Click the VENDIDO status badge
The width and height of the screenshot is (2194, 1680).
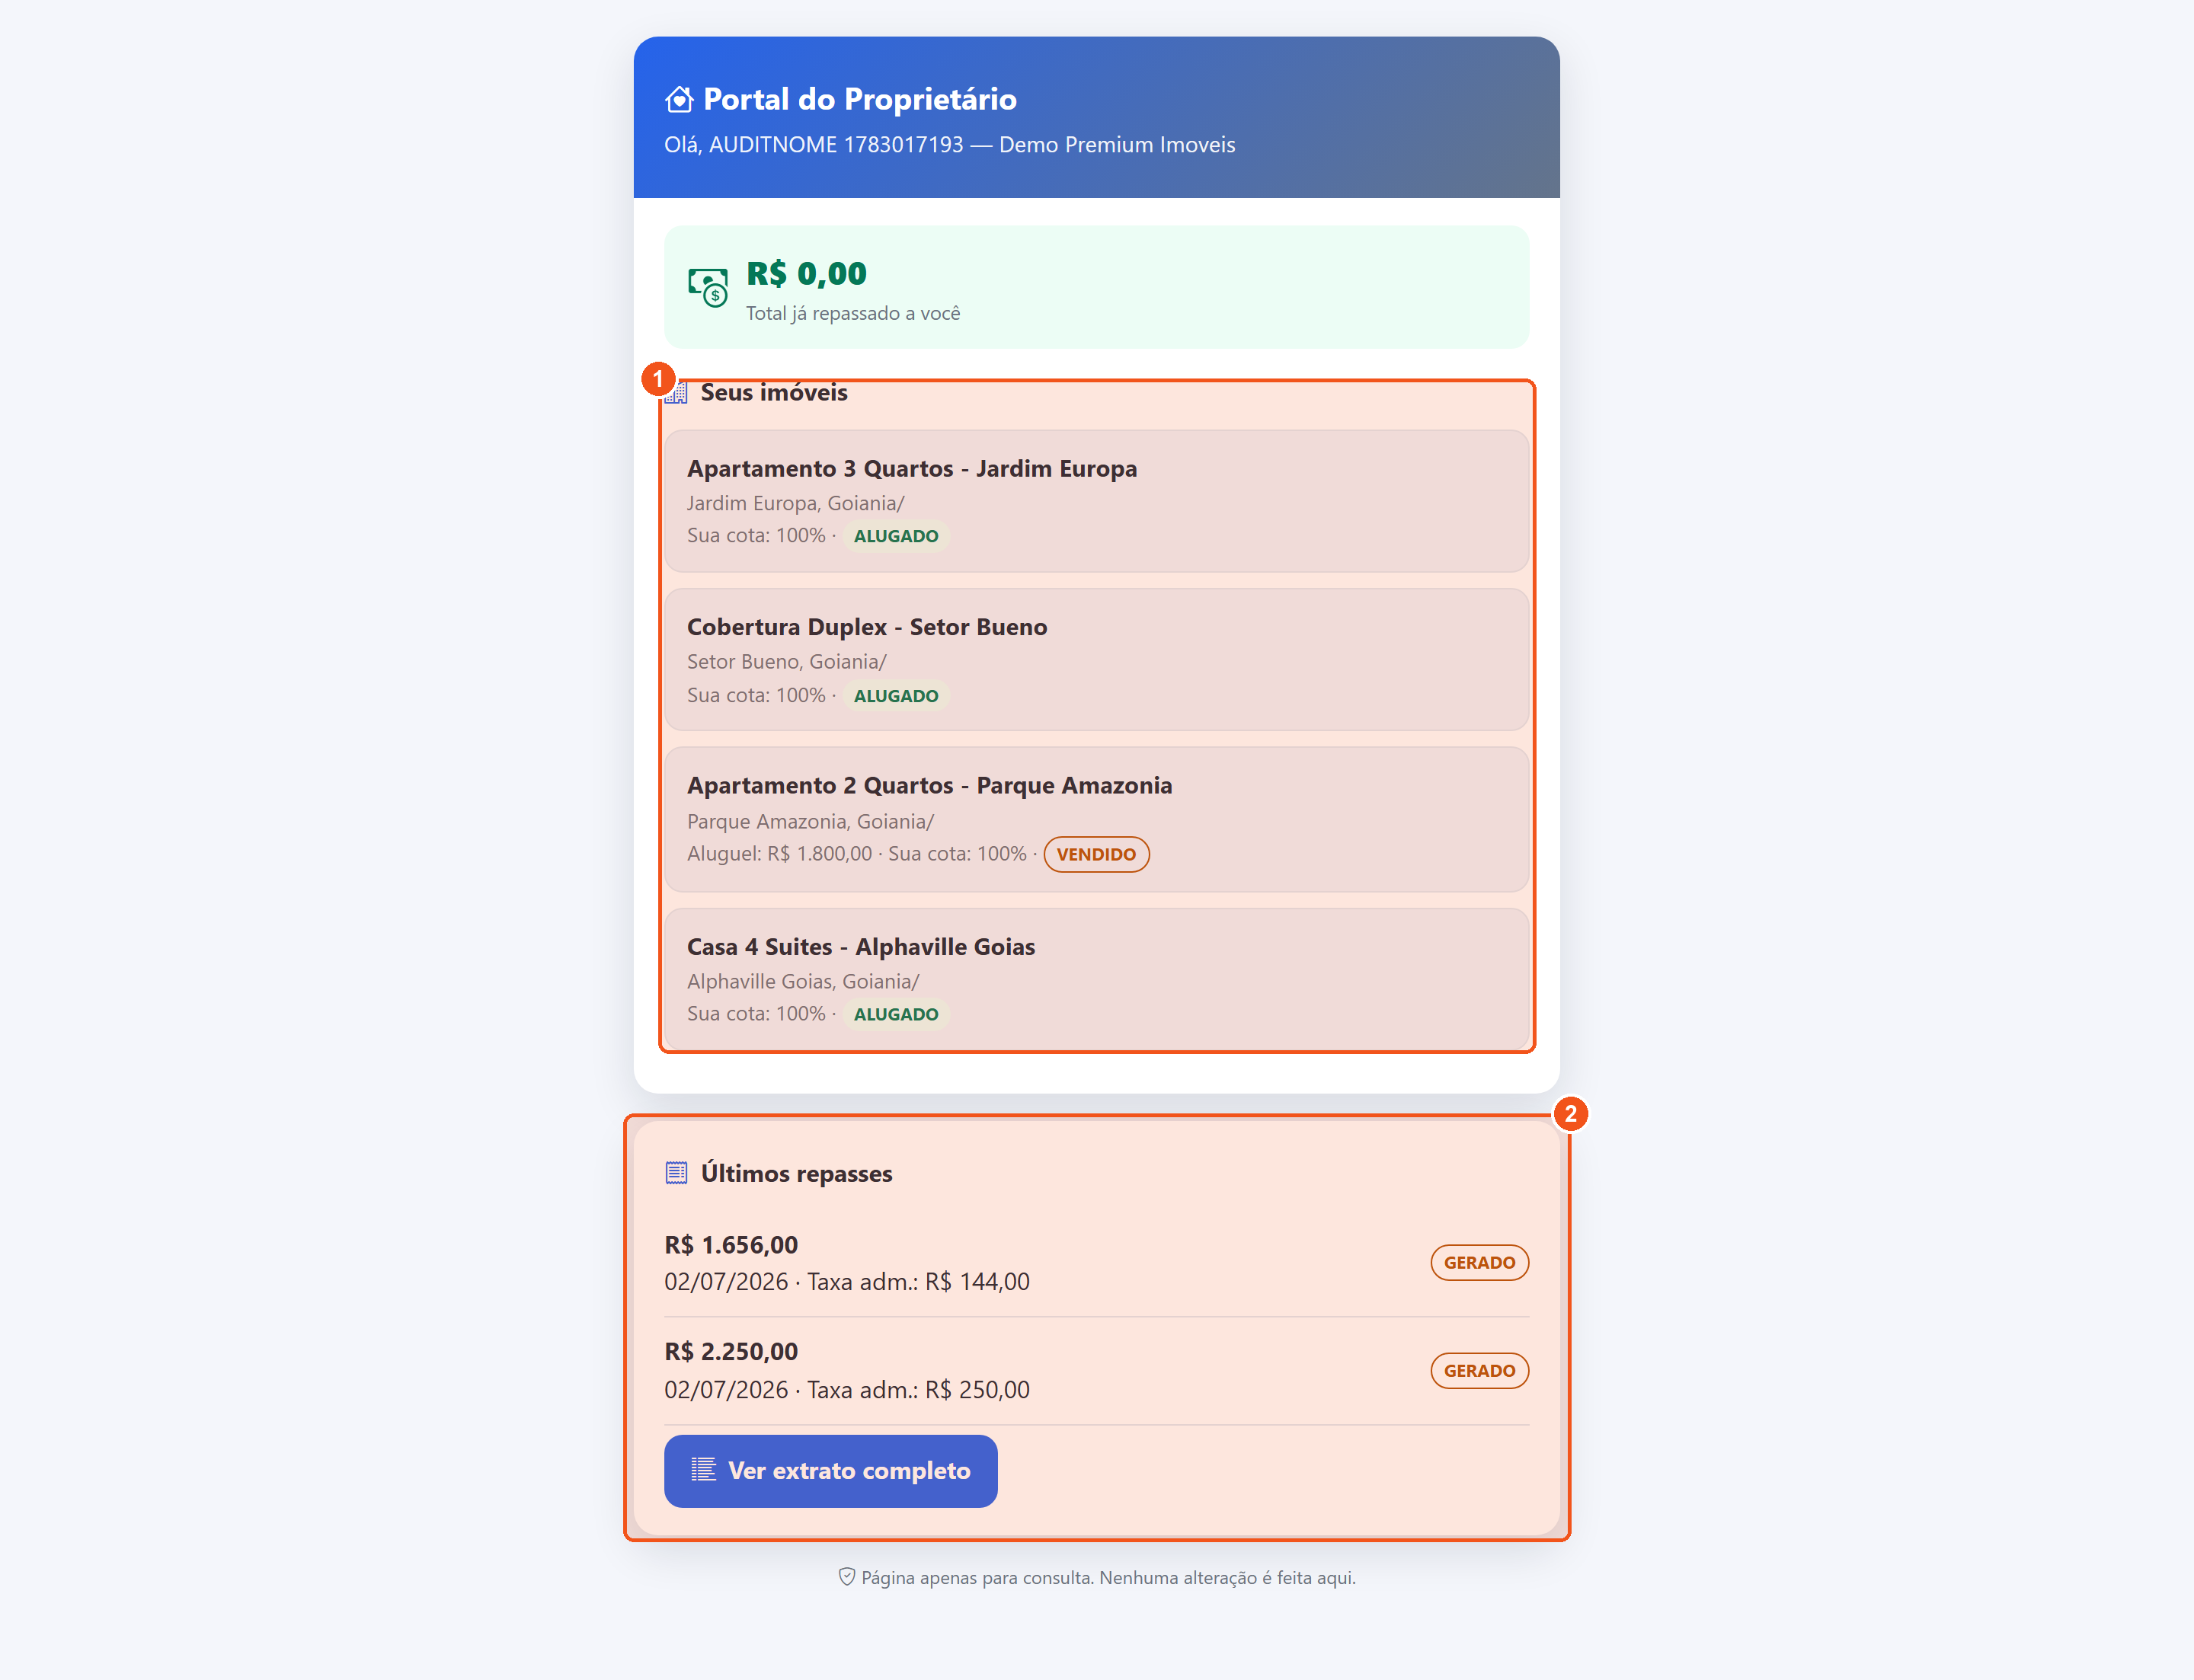(x=1096, y=854)
